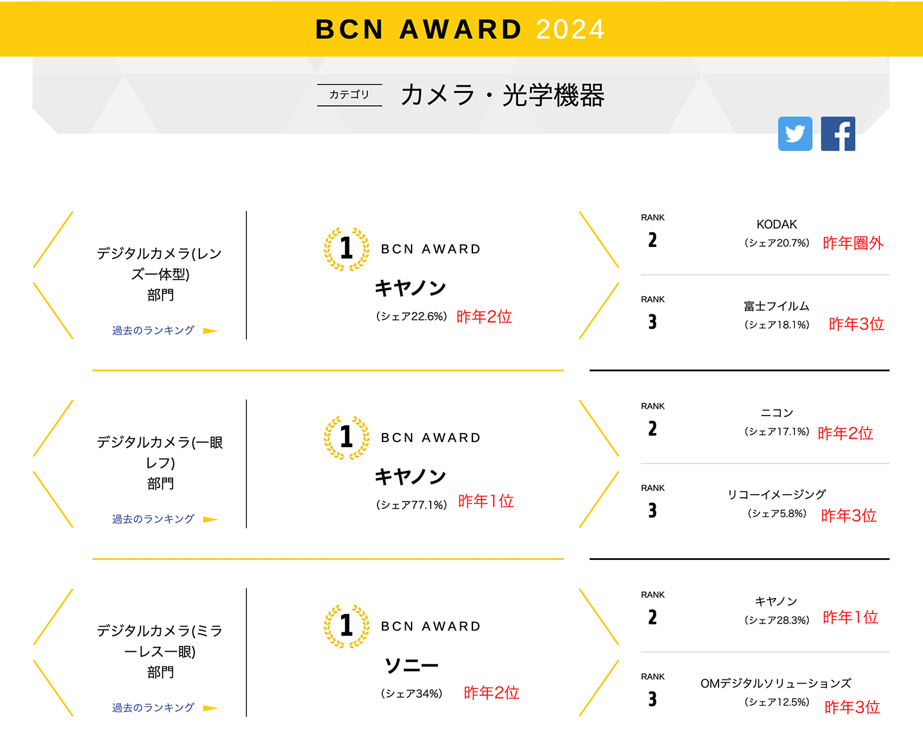Click the yellow arrow beside second 過去のランキング link

(210, 519)
